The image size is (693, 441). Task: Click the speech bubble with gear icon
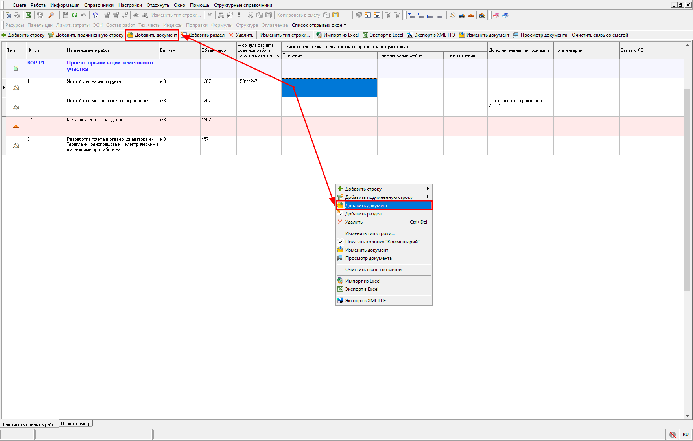tap(125, 15)
